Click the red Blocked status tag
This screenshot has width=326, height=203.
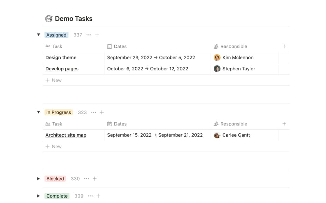click(x=55, y=179)
